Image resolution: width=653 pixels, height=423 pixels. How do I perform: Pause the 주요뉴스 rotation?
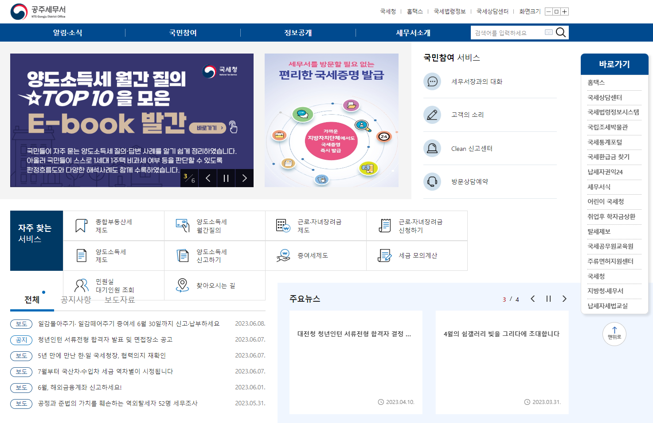click(x=548, y=299)
